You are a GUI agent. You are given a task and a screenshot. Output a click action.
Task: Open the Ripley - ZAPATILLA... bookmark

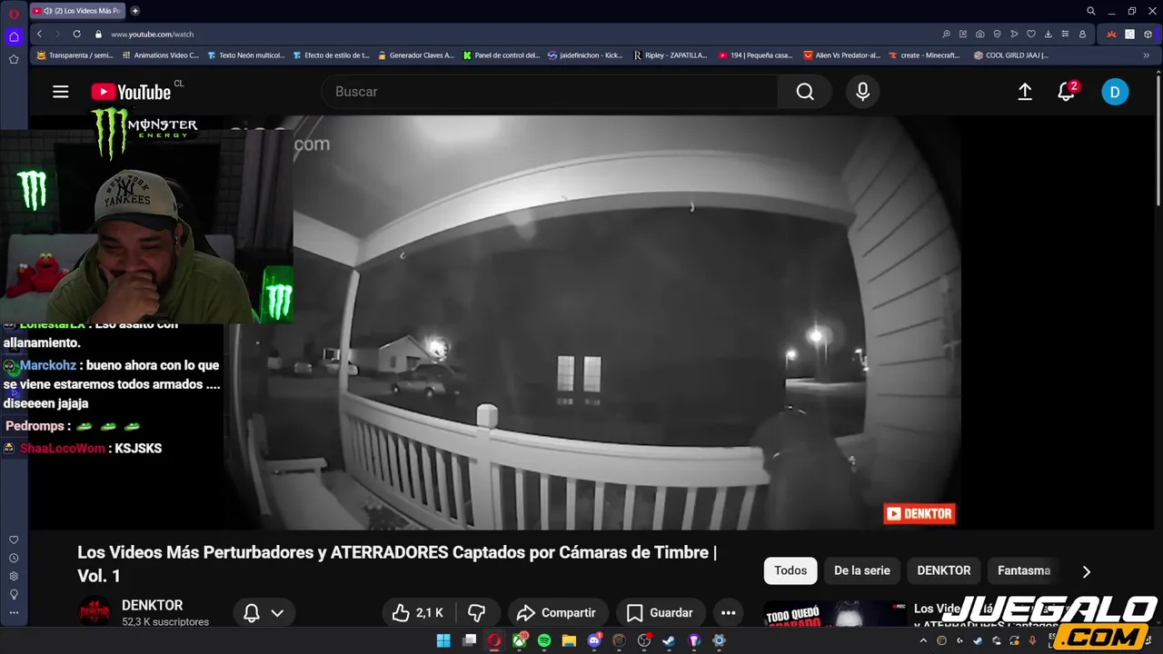coord(670,55)
